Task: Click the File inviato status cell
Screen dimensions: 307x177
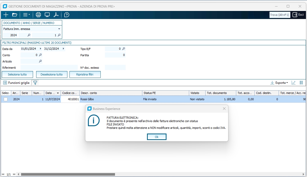Action: pos(165,99)
